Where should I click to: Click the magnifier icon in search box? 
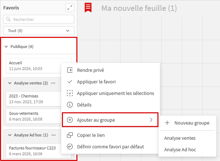[x=8, y=19]
